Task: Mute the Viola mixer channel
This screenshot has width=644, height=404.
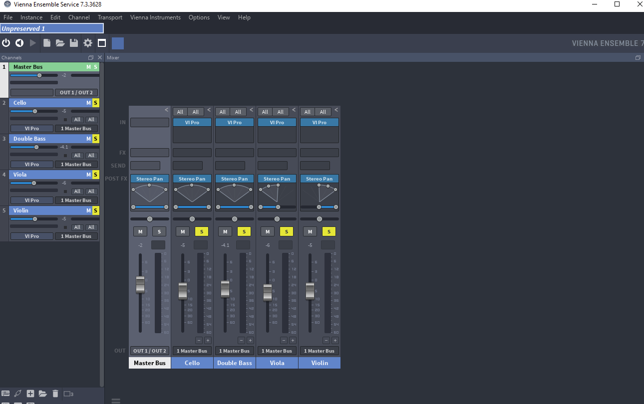Action: click(x=268, y=231)
